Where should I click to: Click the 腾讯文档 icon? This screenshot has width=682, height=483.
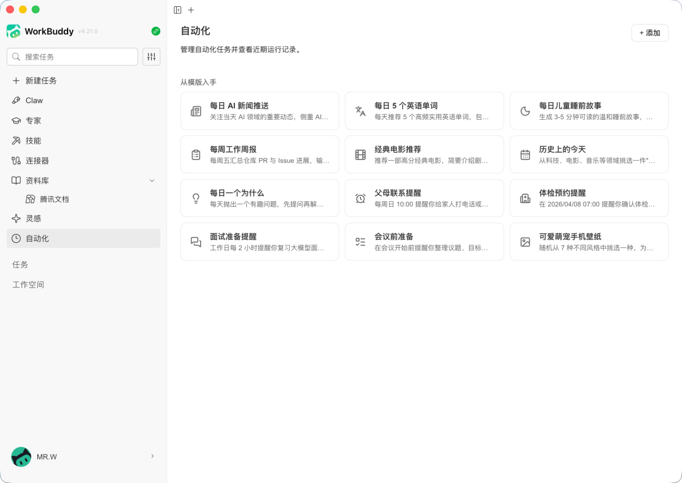[x=30, y=199]
